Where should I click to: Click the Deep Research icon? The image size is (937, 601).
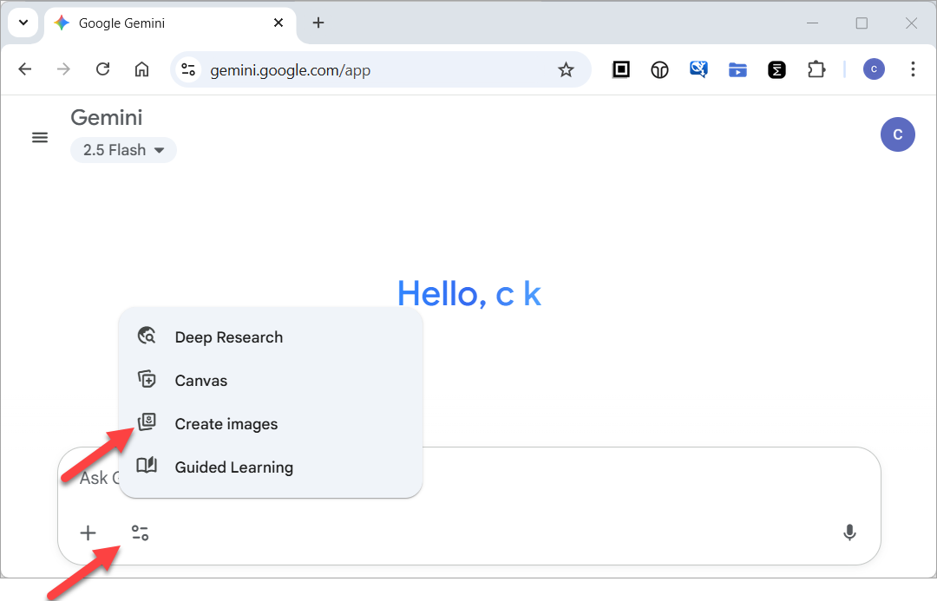click(147, 336)
